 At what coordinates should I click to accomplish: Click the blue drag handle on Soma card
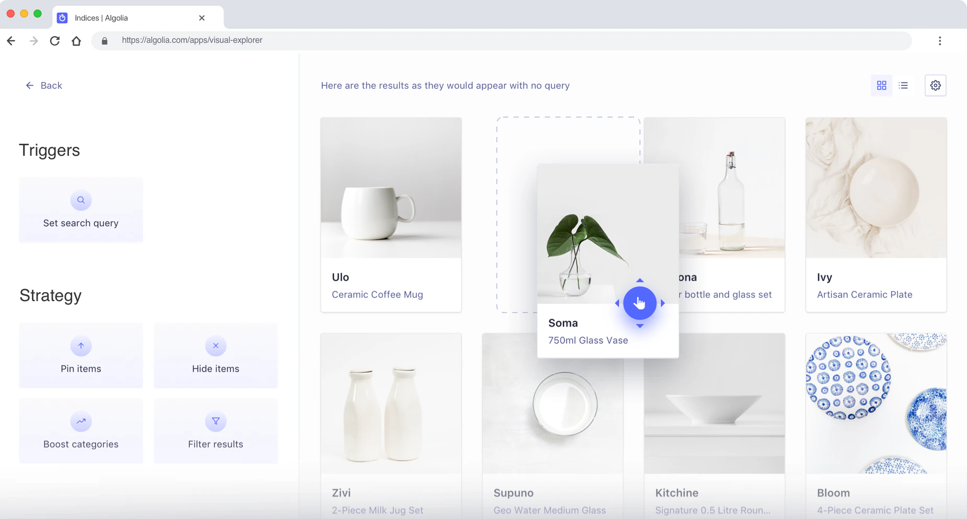(x=639, y=303)
